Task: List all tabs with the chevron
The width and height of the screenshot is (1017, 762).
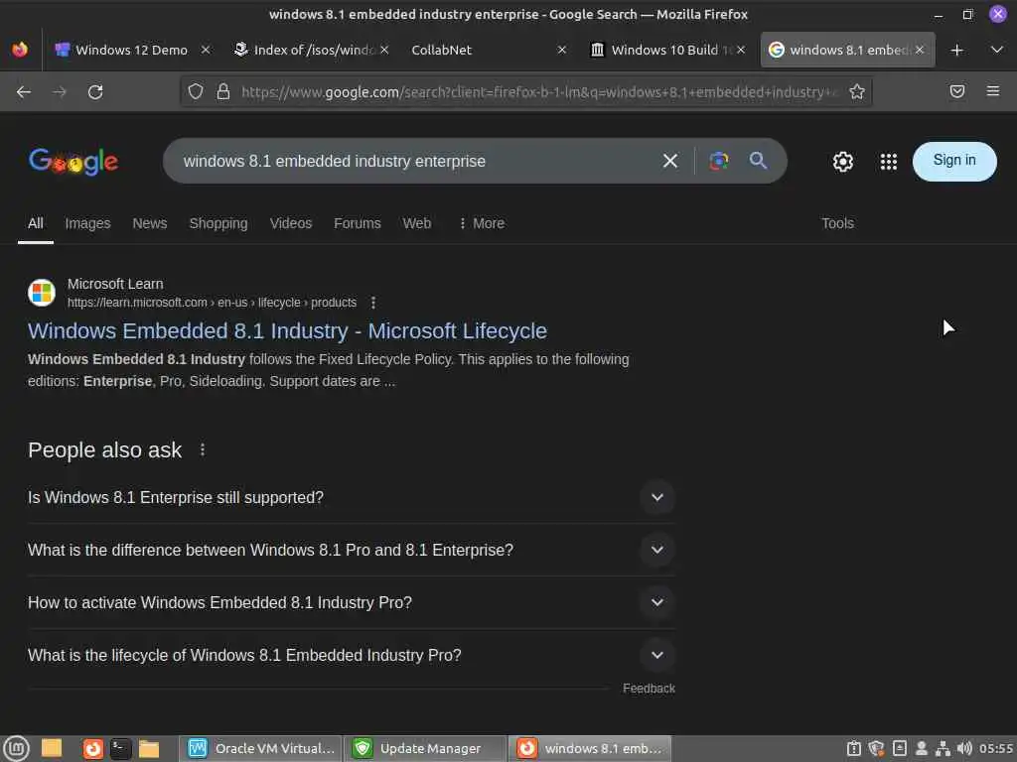Action: tap(997, 50)
